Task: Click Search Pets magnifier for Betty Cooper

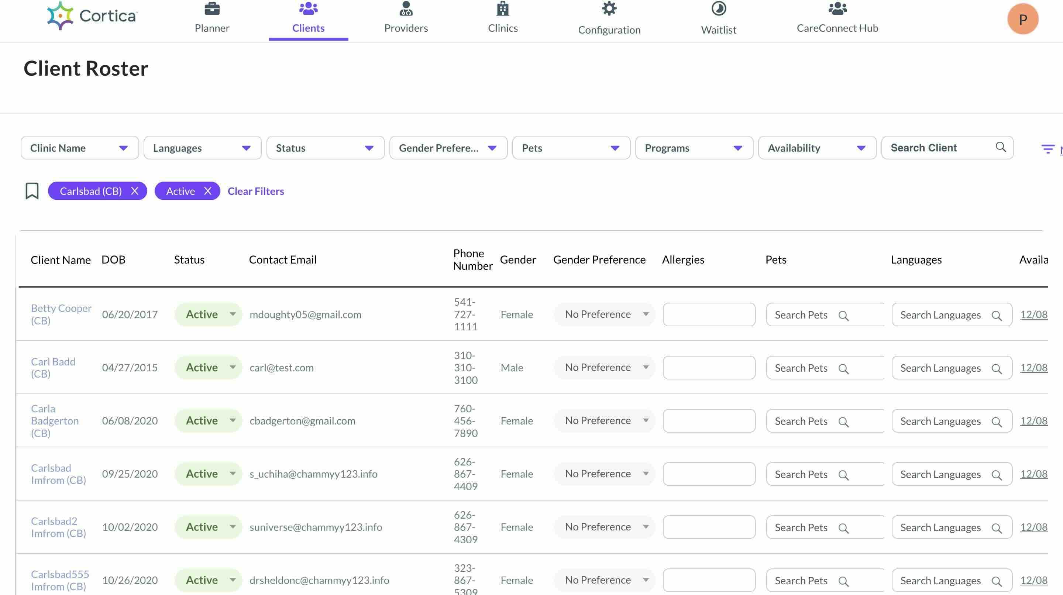Action: pos(843,316)
